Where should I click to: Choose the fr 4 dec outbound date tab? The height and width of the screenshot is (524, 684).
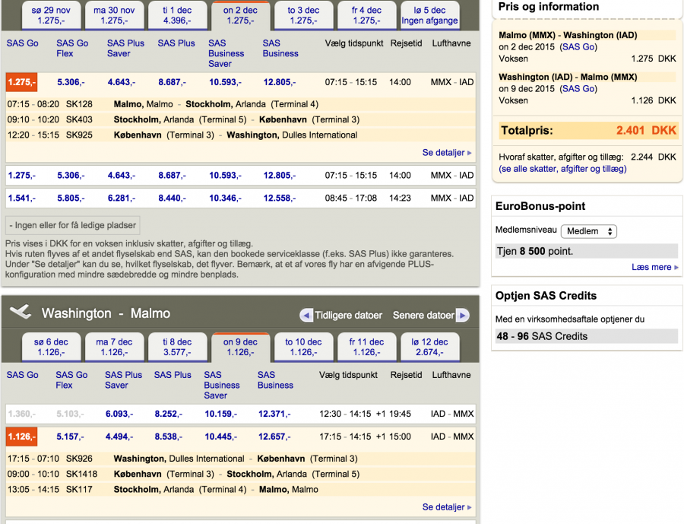pyautogui.click(x=367, y=15)
